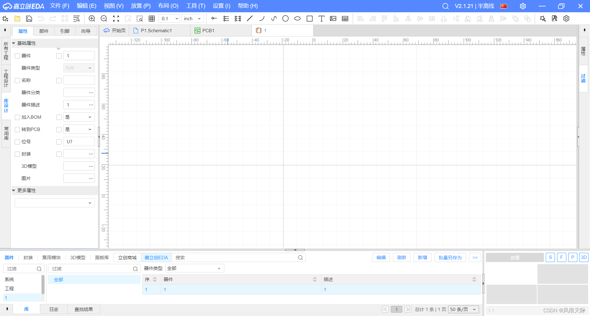Tick the checkbox left of 名称 label
This screenshot has height=316, width=590.
pos(18,80)
